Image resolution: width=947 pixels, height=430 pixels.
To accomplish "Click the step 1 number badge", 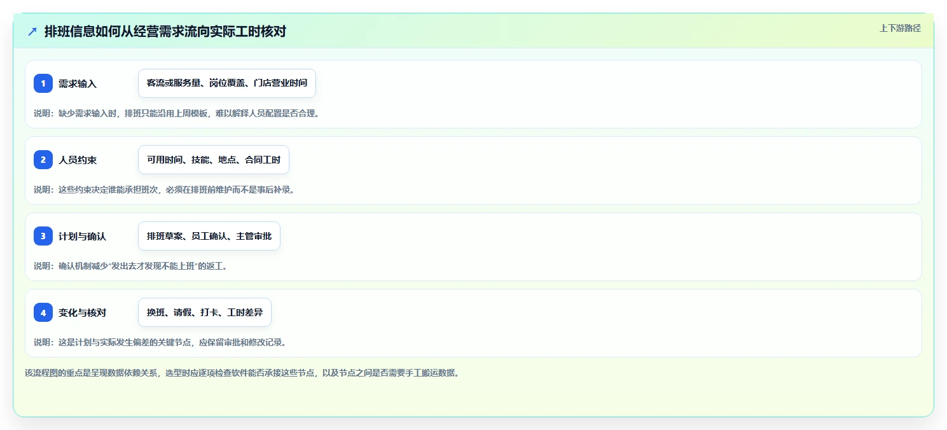I will pos(43,83).
